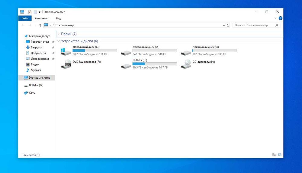Open the address bar history dropdown
Viewport: 302px width, 173px height.
pos(224,25)
